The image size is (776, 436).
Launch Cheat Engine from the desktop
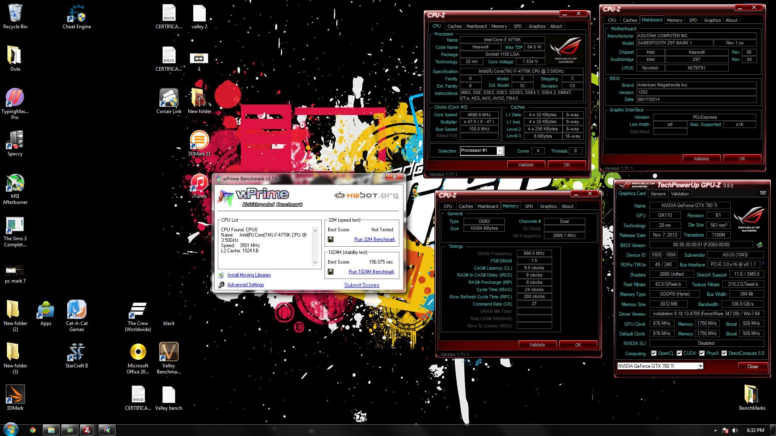point(77,16)
